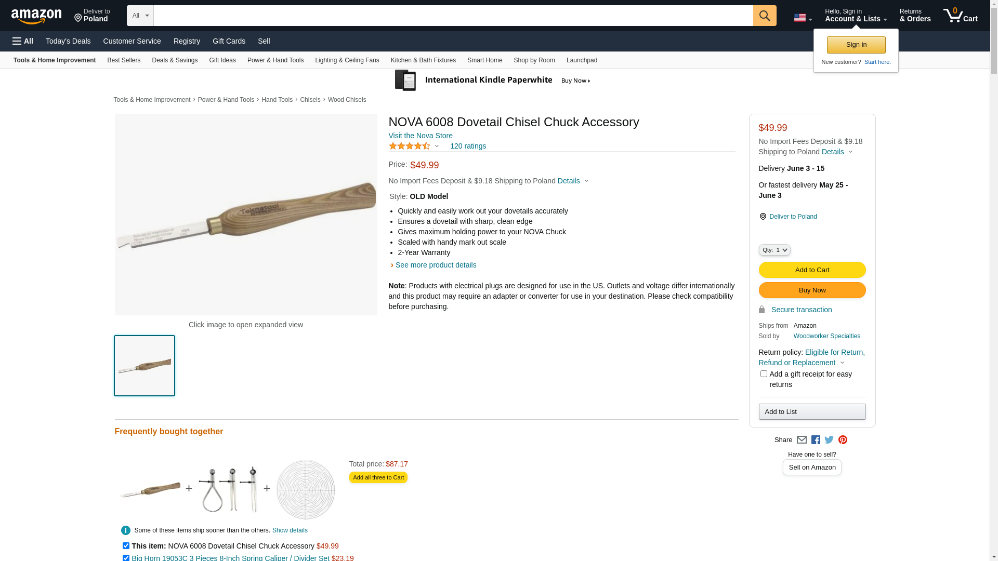Check the gift receipt checkbox

click(x=764, y=374)
